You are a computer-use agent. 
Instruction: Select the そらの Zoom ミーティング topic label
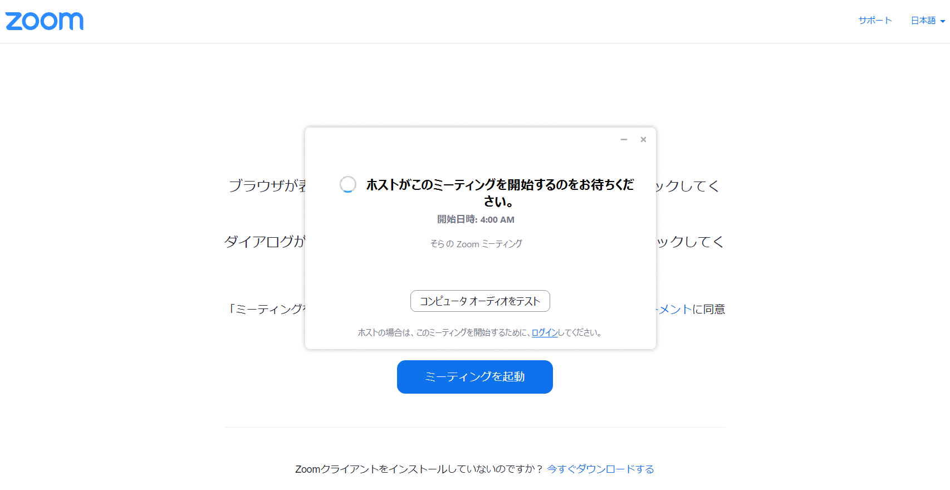476,244
